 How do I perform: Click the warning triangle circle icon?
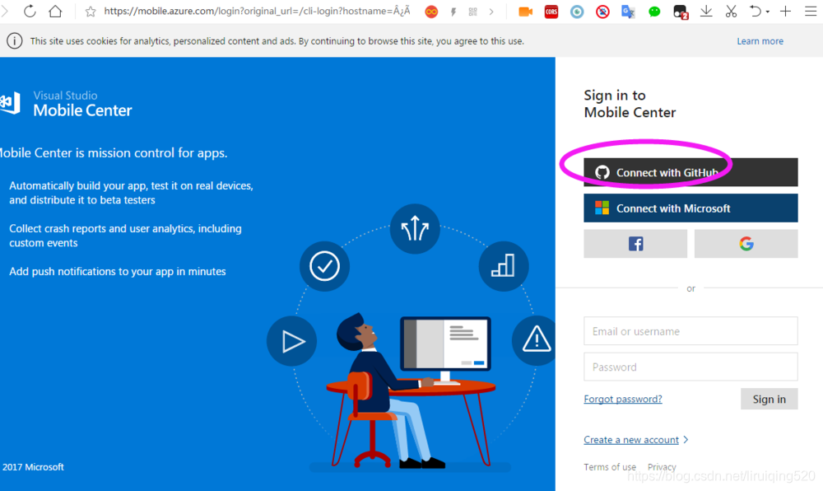pyautogui.click(x=534, y=339)
